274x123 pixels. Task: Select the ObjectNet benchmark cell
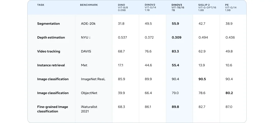tap(89, 93)
